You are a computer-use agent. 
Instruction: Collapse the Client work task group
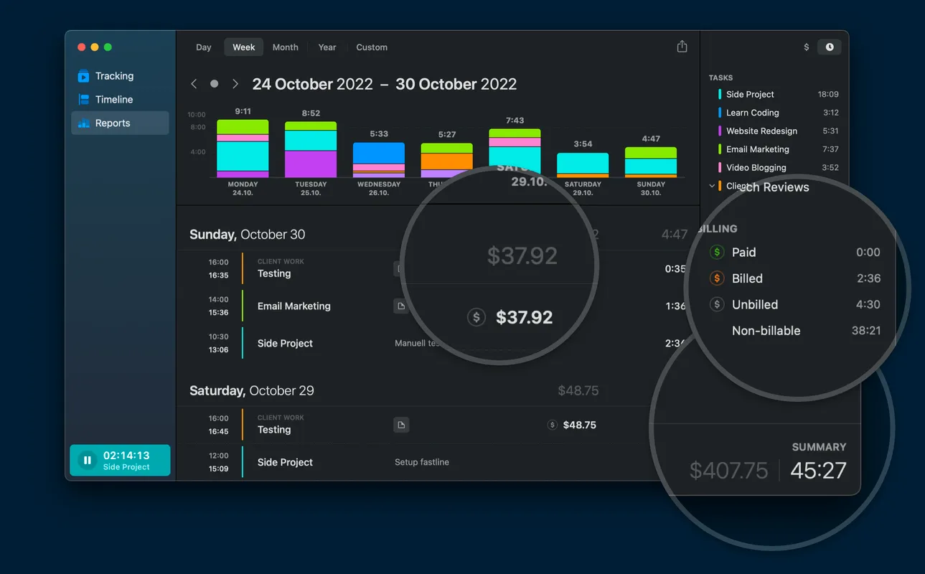click(x=712, y=186)
